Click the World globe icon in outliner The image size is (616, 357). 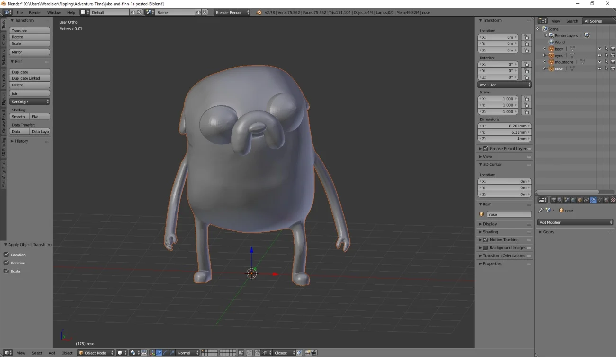point(551,42)
